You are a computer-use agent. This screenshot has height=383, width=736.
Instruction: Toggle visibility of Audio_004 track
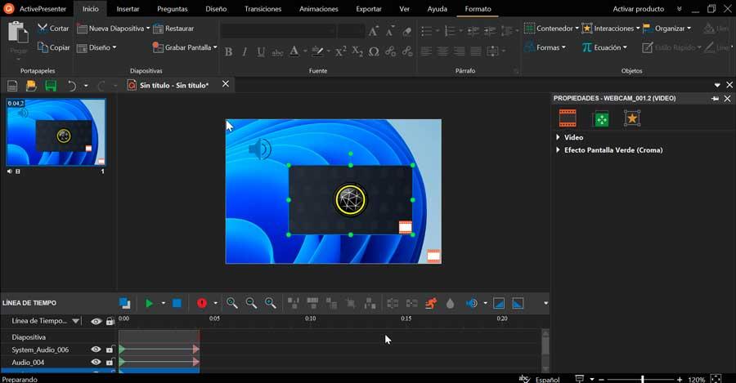[96, 362]
